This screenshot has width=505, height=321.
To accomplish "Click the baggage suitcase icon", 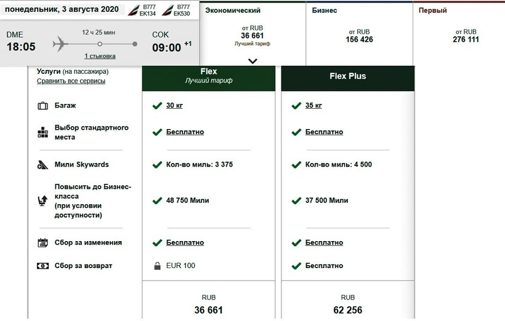I will click(42, 106).
